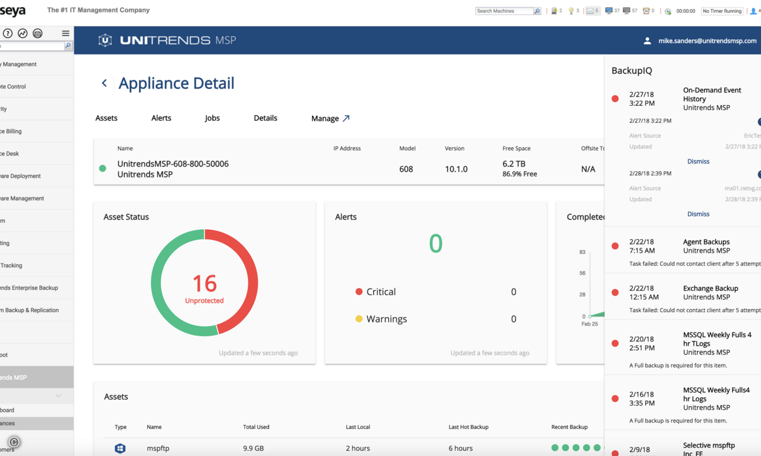
Task: Click the sidebar search magnifier icon
Action: (x=68, y=46)
